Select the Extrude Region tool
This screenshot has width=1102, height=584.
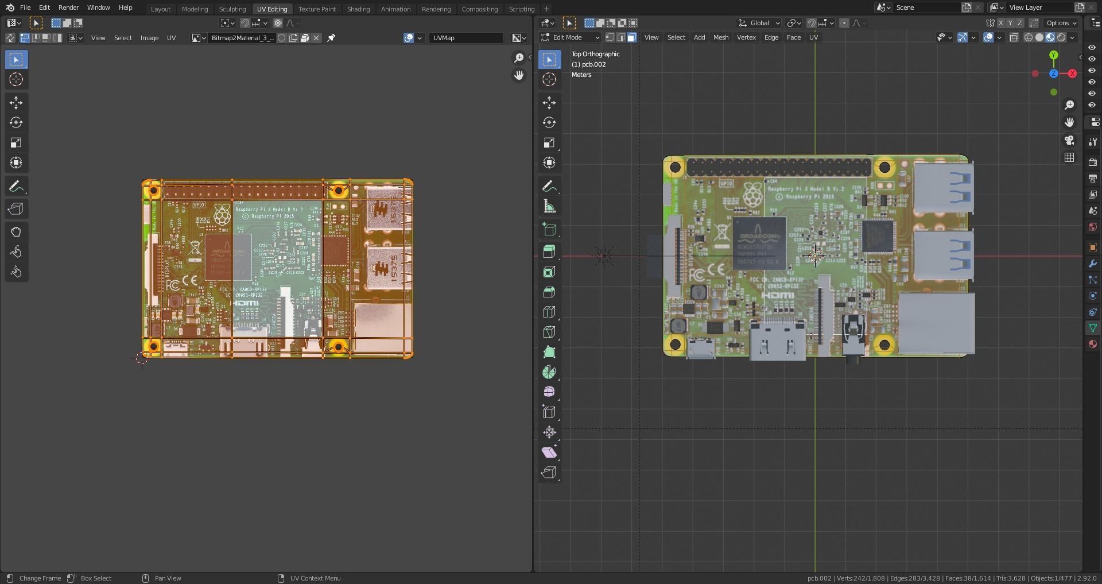549,252
